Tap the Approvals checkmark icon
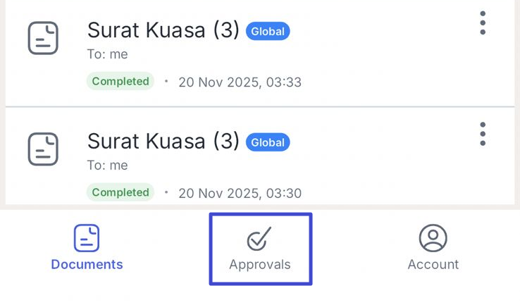 pyautogui.click(x=259, y=239)
